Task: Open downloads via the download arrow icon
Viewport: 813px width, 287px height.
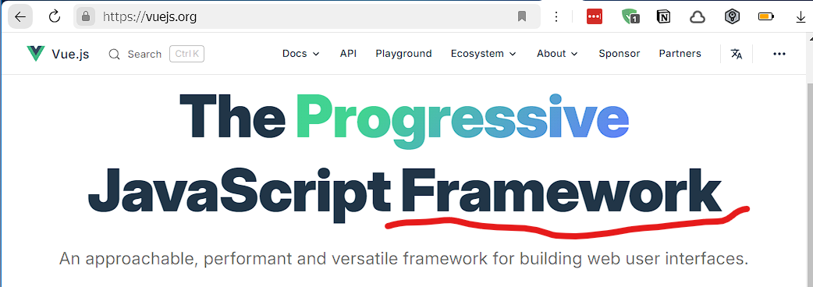Action: pyautogui.click(x=801, y=18)
